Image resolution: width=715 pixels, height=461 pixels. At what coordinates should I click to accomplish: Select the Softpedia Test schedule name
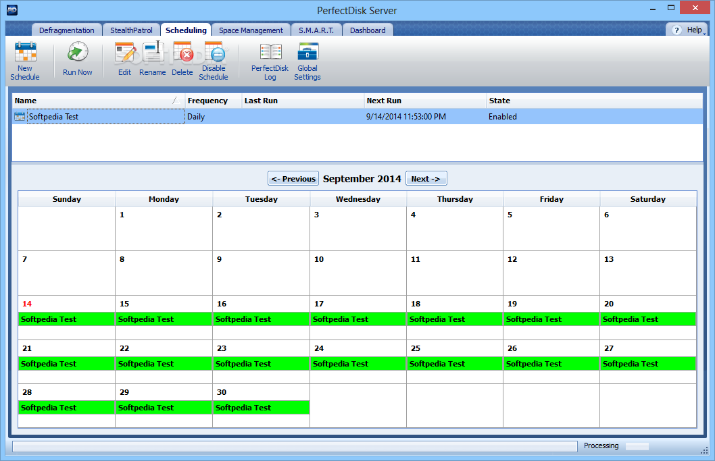[106, 117]
